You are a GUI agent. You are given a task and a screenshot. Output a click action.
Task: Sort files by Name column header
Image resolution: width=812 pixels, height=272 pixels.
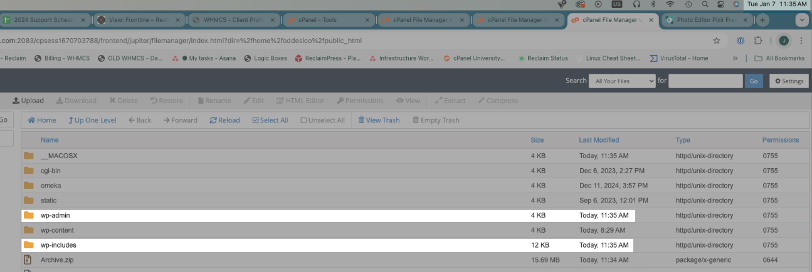point(50,140)
